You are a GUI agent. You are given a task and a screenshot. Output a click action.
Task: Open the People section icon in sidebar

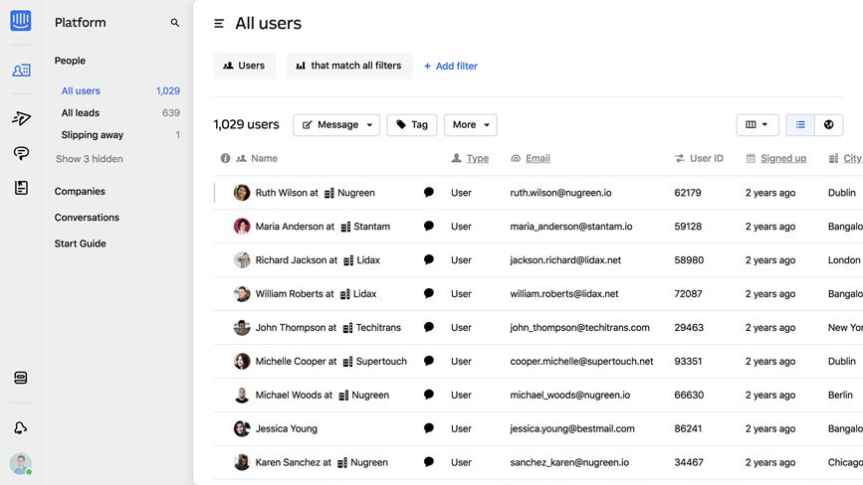pos(21,71)
